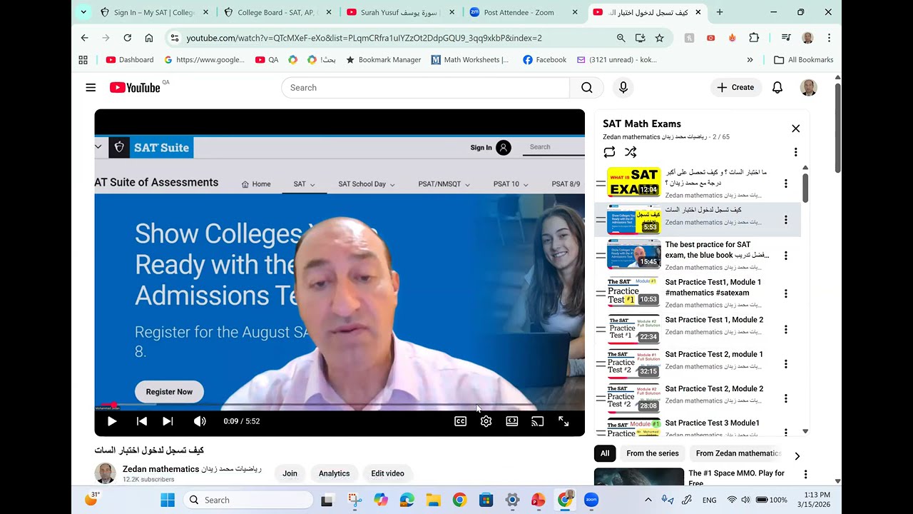Open the YouTube guide hamburger menu

(x=91, y=88)
